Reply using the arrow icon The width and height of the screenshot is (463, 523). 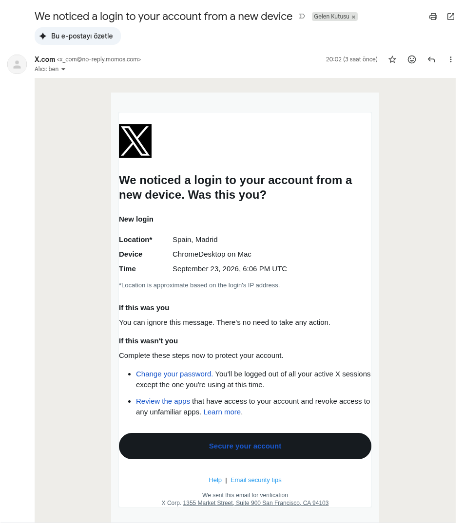coord(431,59)
